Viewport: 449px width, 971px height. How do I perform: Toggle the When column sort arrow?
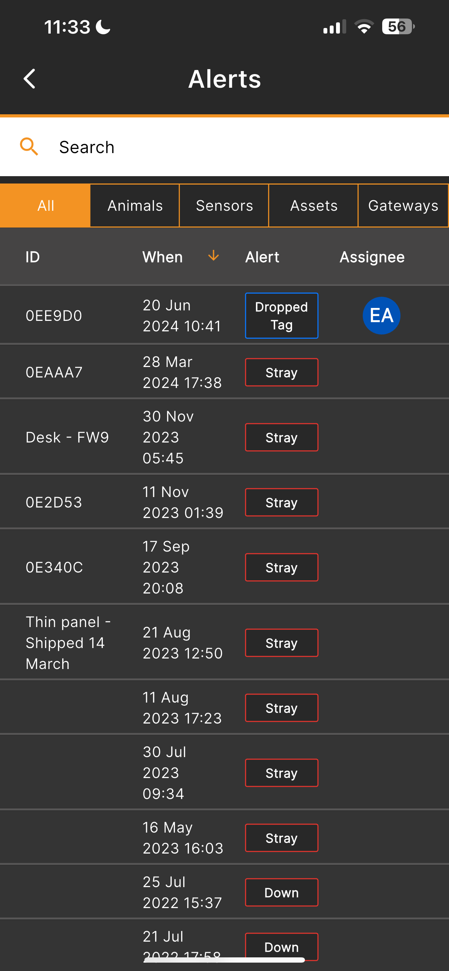click(213, 256)
